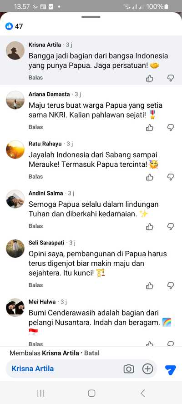Image resolution: width=182 pixels, height=404 pixels.
Task: Dislike Krisna Artila's comment with thumbs down
Action: click(171, 78)
